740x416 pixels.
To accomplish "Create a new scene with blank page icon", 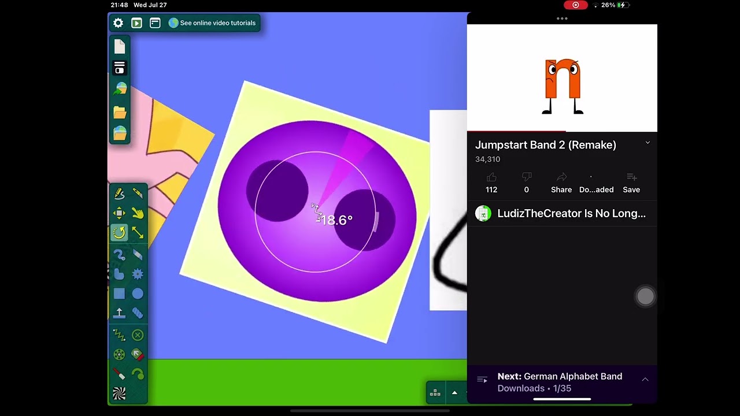I will [x=120, y=47].
